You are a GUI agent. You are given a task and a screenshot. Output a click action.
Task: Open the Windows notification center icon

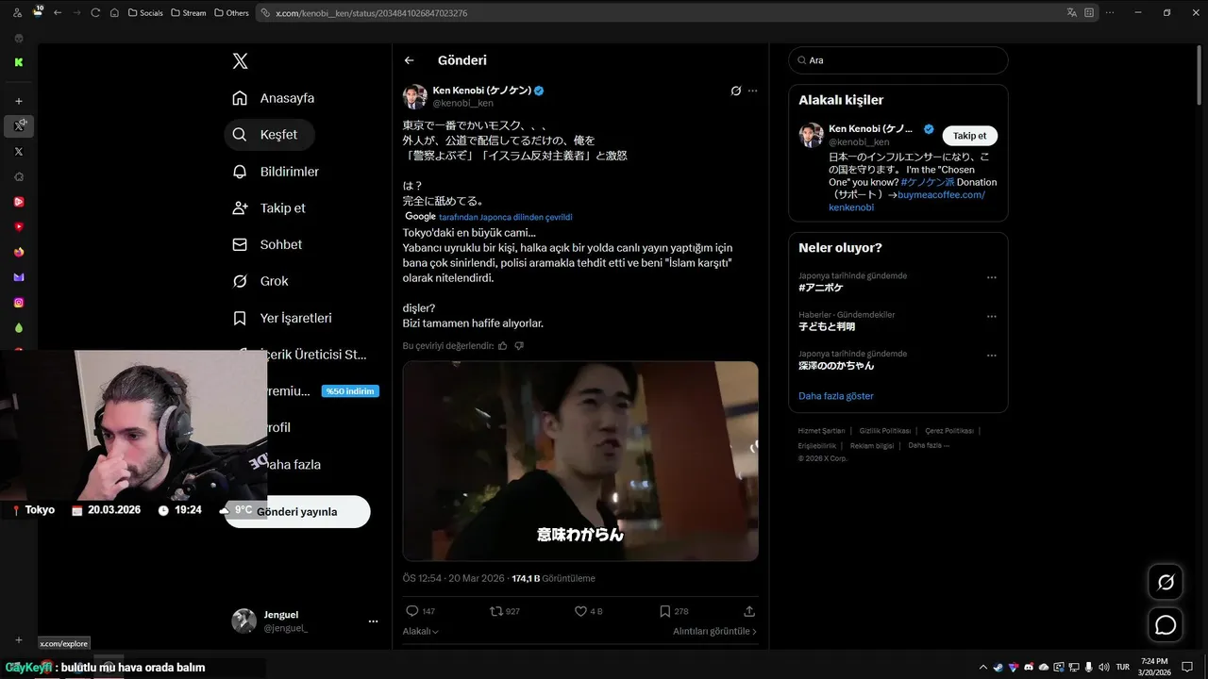1186,667
